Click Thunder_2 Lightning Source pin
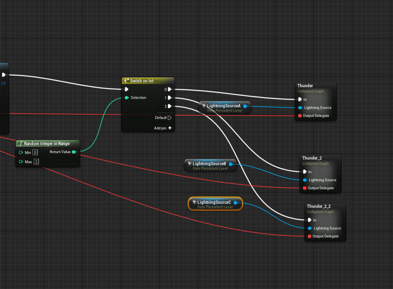Screen dimensions: 393x289 point(305,180)
